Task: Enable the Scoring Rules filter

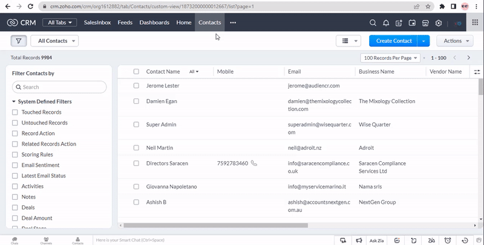Action: 15,154
